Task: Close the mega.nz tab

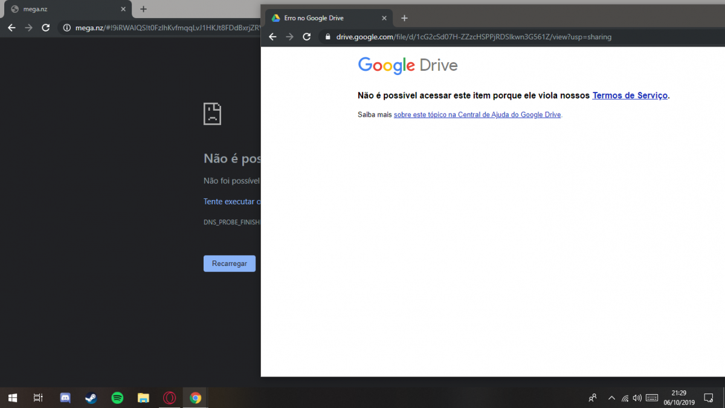Action: click(x=123, y=9)
